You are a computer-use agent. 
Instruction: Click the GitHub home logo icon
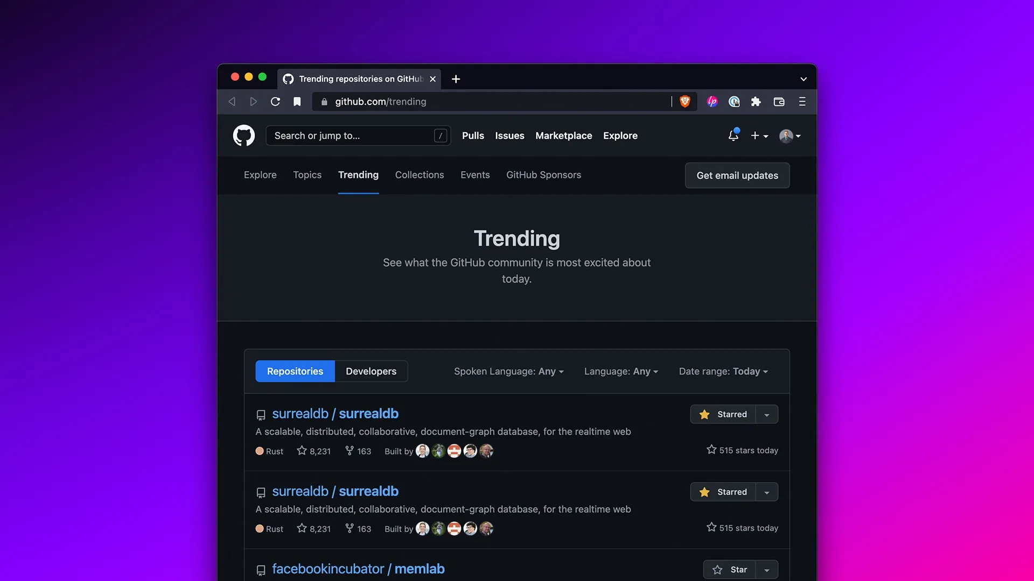point(243,135)
